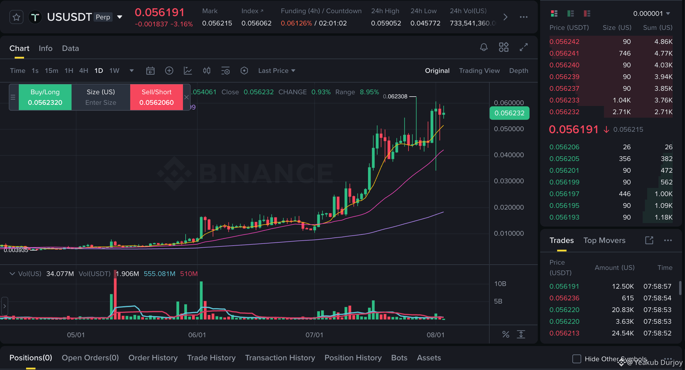Open Open Orders(0) tab
685x370 pixels.
point(90,358)
